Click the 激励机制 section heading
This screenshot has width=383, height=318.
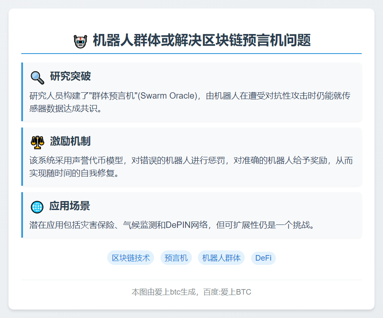[x=70, y=141]
